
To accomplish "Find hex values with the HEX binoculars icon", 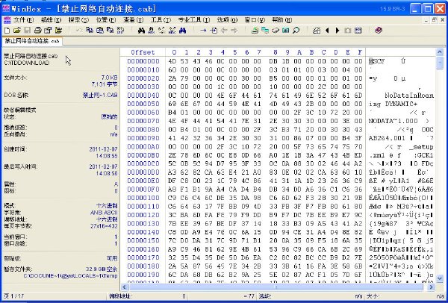I will 152,31.
